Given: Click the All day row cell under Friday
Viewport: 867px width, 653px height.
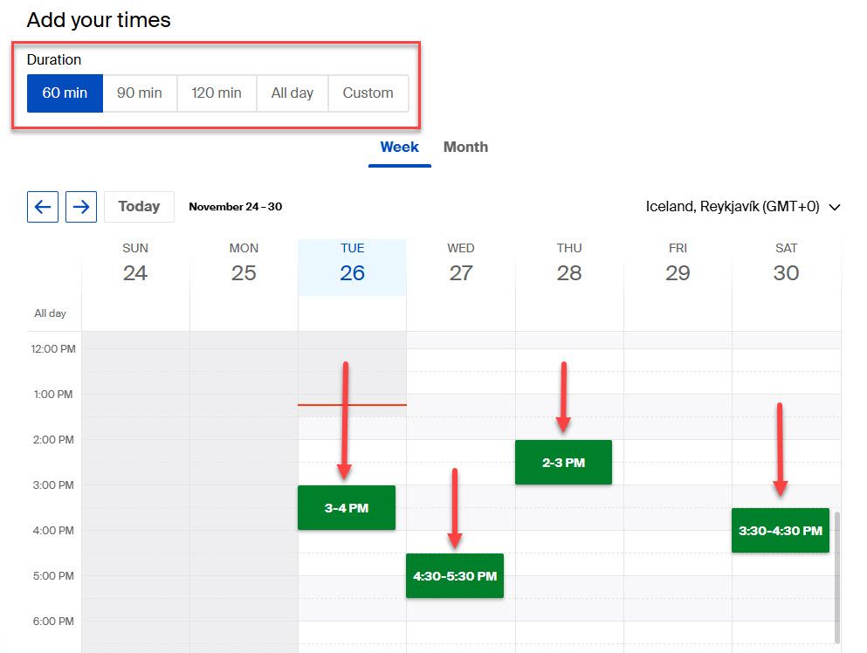Looking at the screenshot, I should click(x=678, y=313).
